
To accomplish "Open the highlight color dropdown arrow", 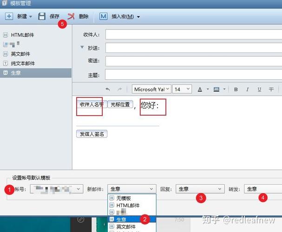I will (224, 89).
